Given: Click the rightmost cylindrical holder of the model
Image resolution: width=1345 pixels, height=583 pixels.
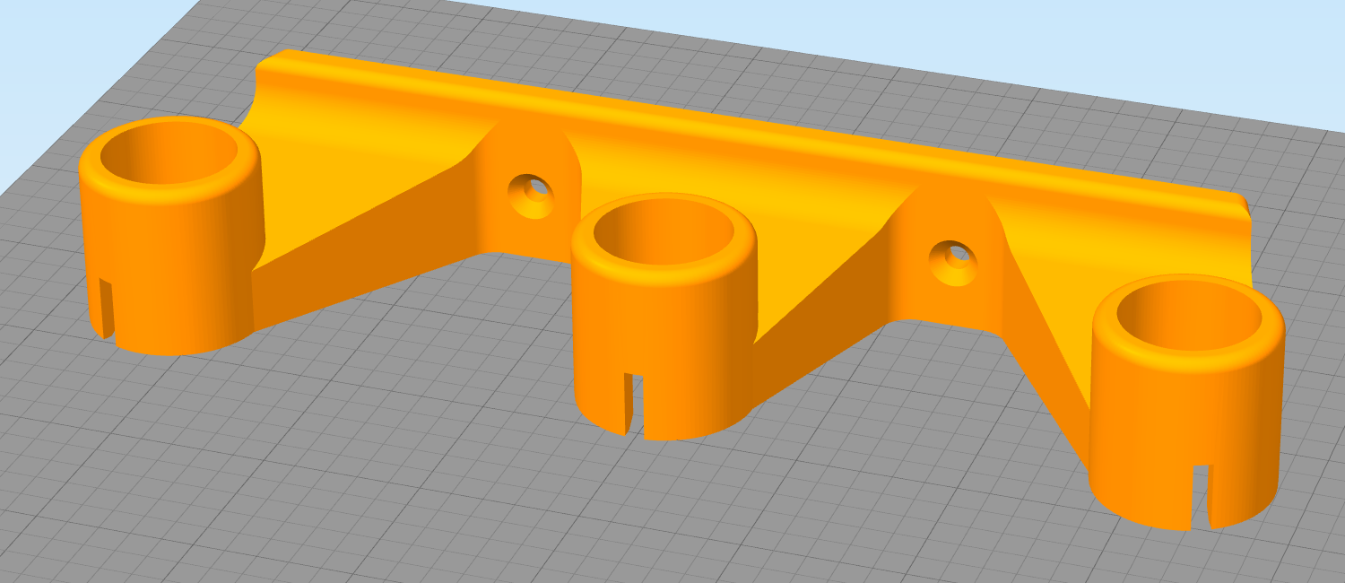Looking at the screenshot, I should tap(1185, 401).
